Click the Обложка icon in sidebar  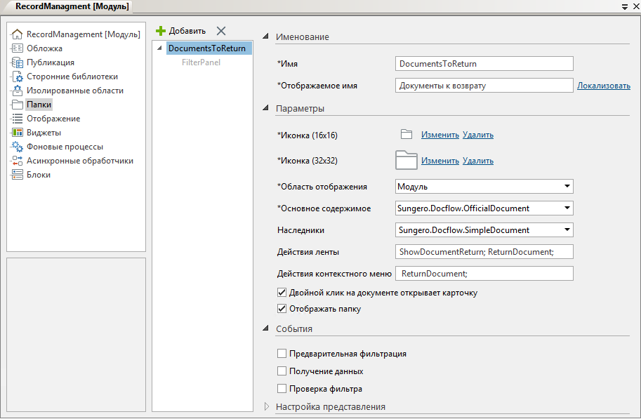(18, 48)
